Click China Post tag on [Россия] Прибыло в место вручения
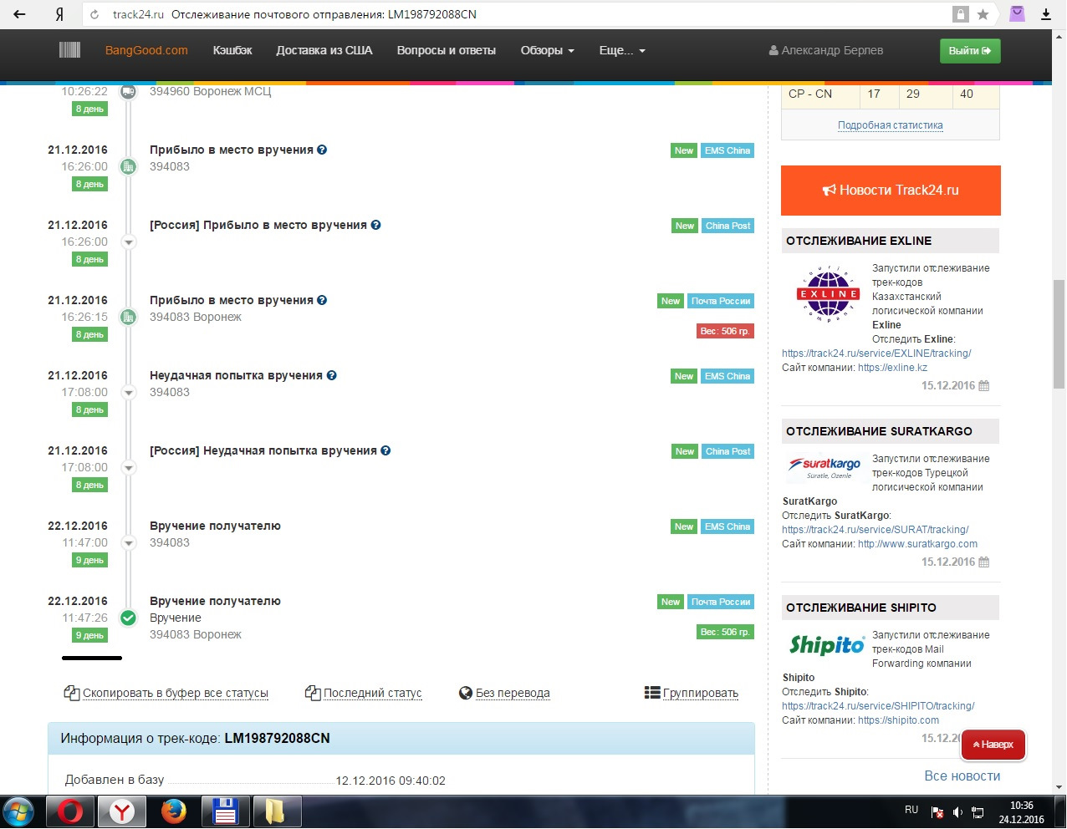This screenshot has width=1067, height=829. (727, 226)
